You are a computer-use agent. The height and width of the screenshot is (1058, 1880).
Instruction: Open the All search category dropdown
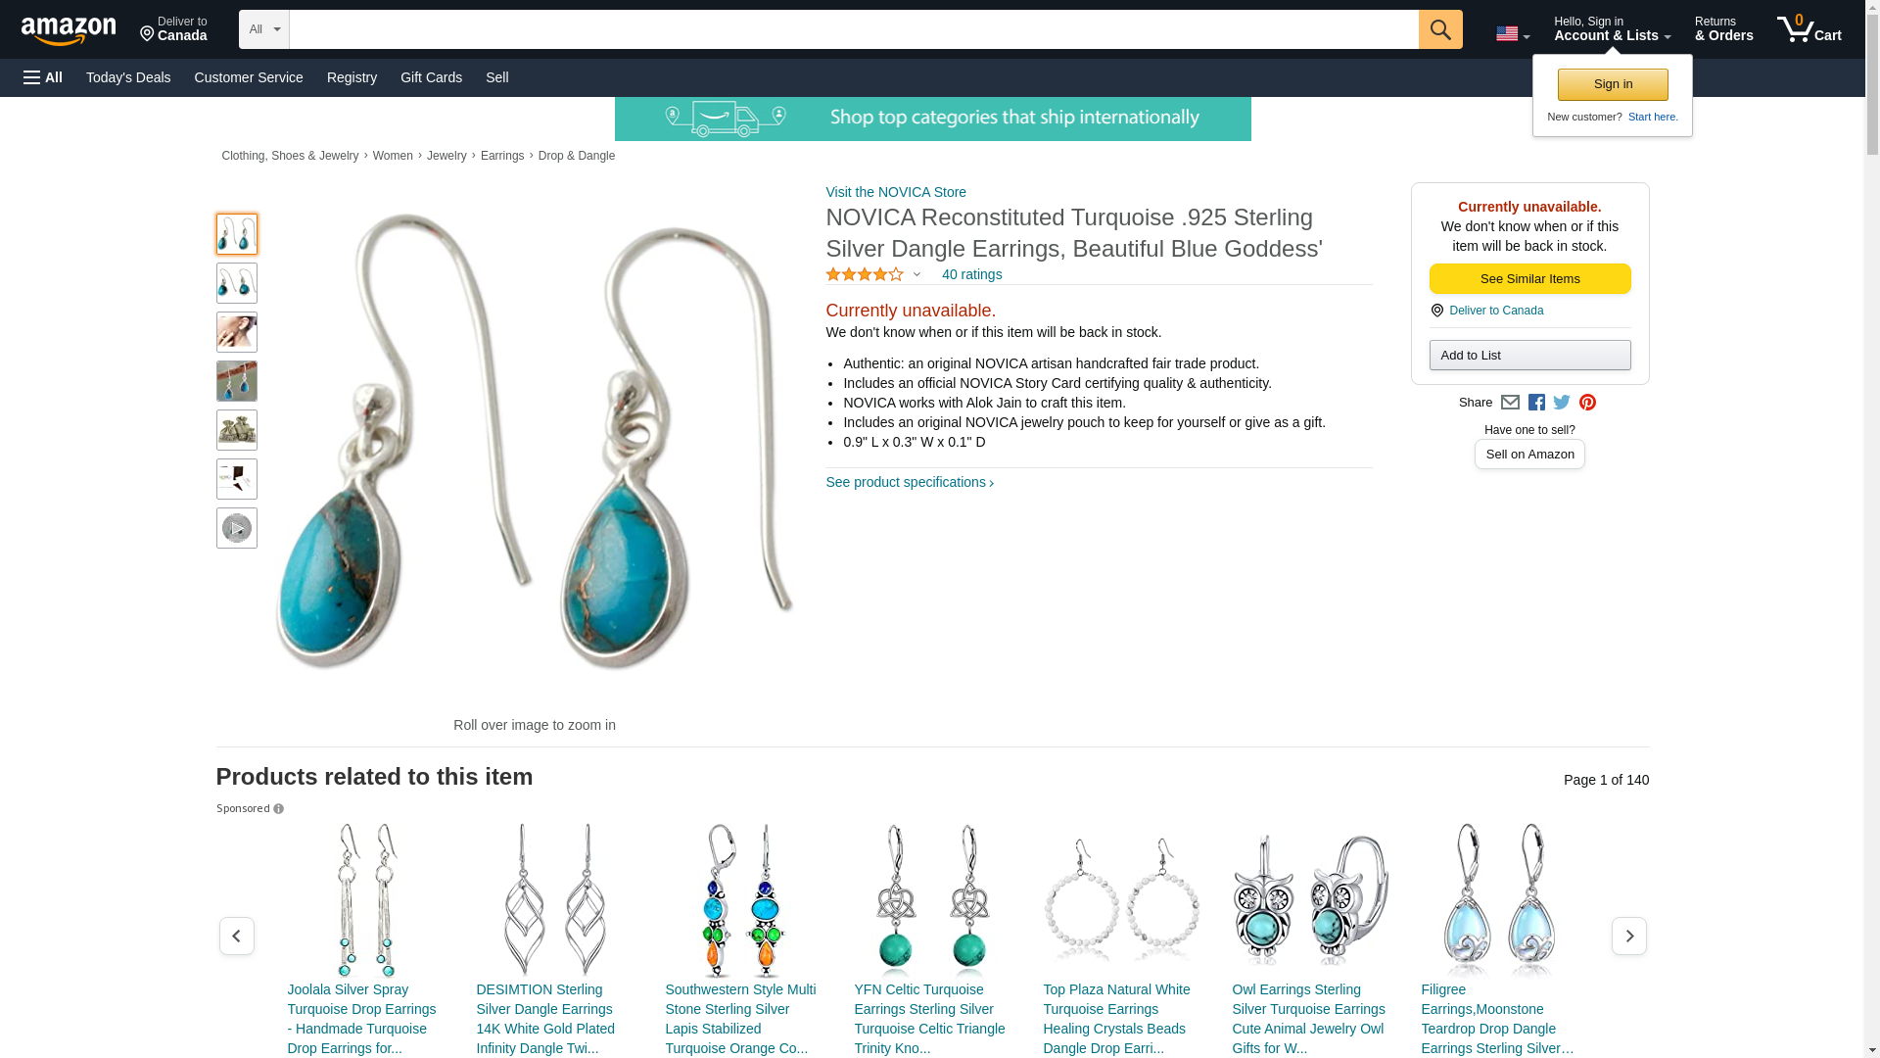[263, 29]
